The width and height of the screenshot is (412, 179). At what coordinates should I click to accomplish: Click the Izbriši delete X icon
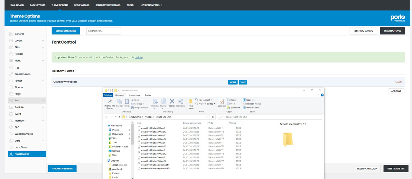[172, 102]
